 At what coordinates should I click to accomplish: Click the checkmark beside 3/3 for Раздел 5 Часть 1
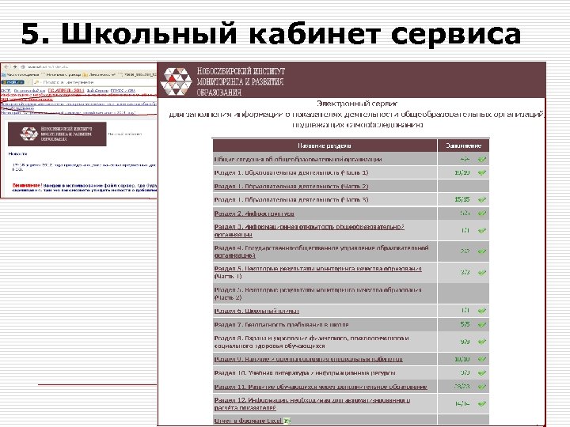(481, 272)
